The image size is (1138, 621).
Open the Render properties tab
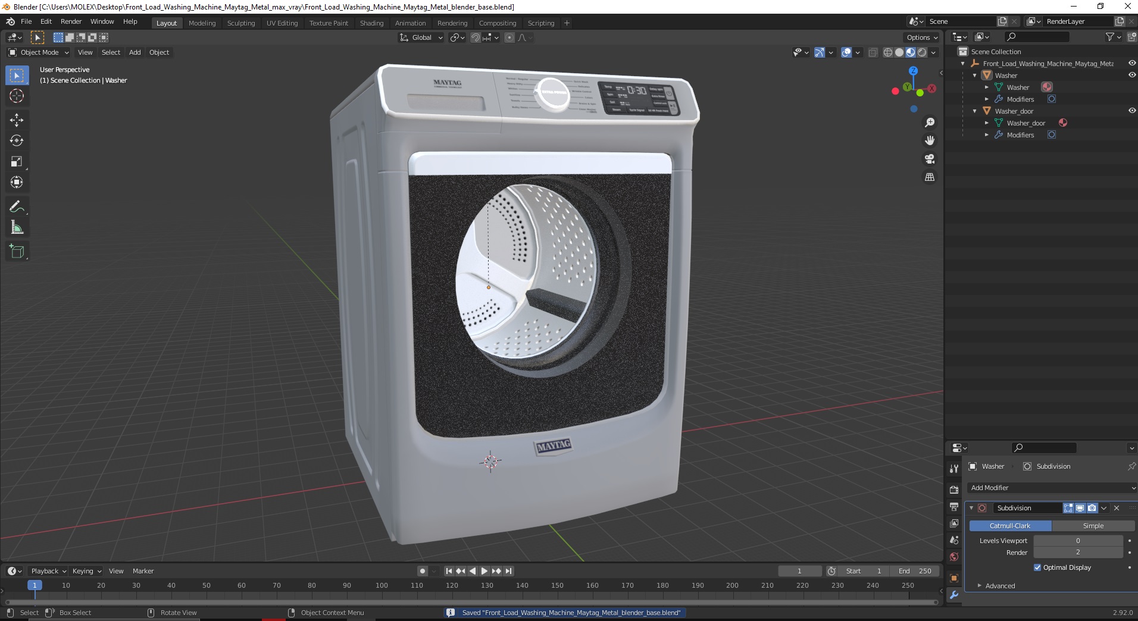click(x=954, y=490)
